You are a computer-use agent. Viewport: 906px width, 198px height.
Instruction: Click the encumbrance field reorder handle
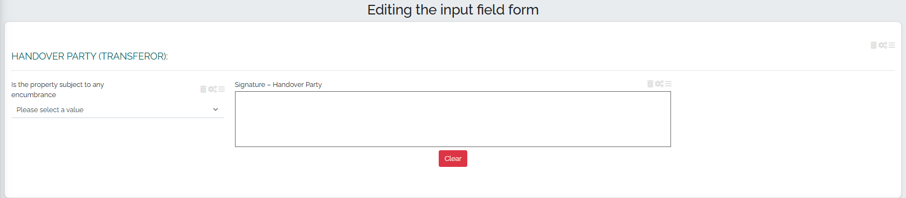(222, 89)
